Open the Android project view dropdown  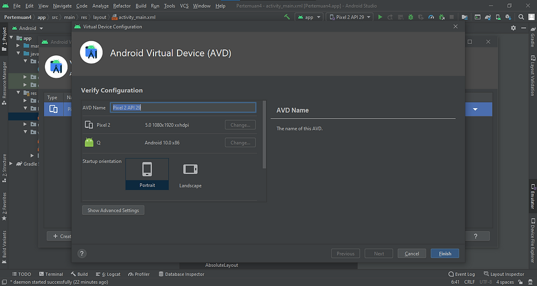pyautogui.click(x=28, y=28)
